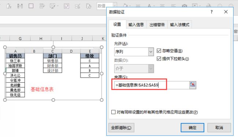Image resolution: width=238 pixels, height=137 pixels.
Task: Click the 全部清除 button
Action: pyautogui.click(x=121, y=128)
